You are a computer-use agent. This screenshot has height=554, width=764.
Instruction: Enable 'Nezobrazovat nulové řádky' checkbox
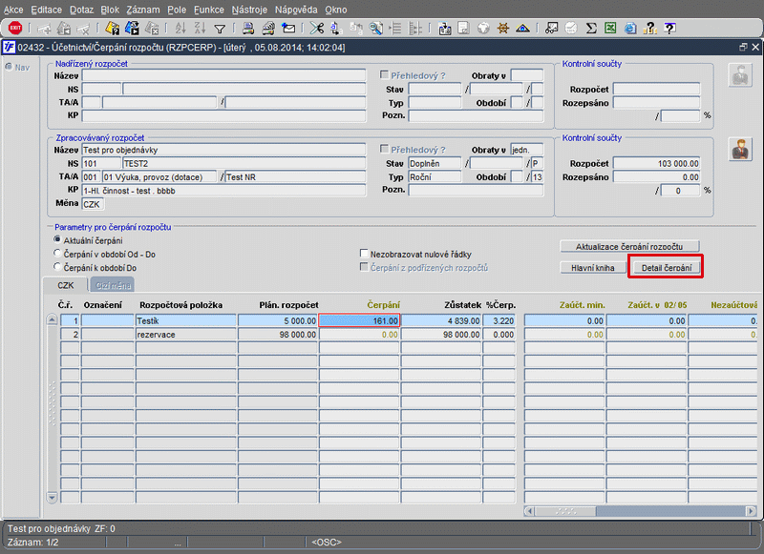point(364,254)
